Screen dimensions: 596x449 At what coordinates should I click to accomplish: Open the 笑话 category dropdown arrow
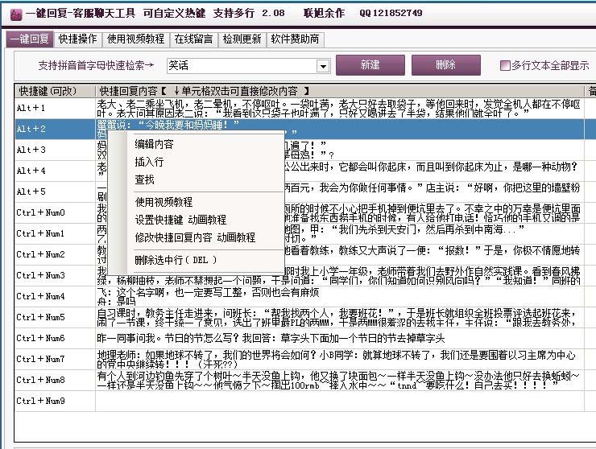click(323, 66)
